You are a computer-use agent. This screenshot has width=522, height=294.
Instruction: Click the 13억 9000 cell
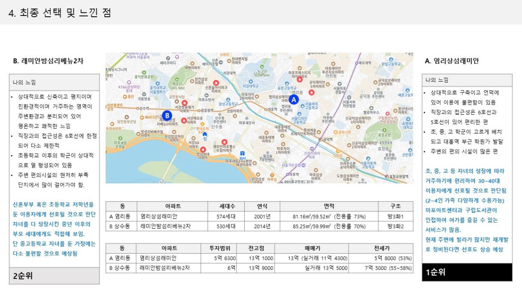coord(256,268)
